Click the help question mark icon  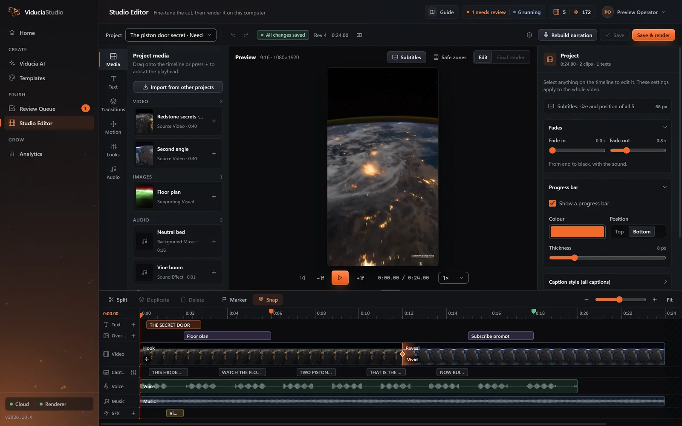coord(529,35)
